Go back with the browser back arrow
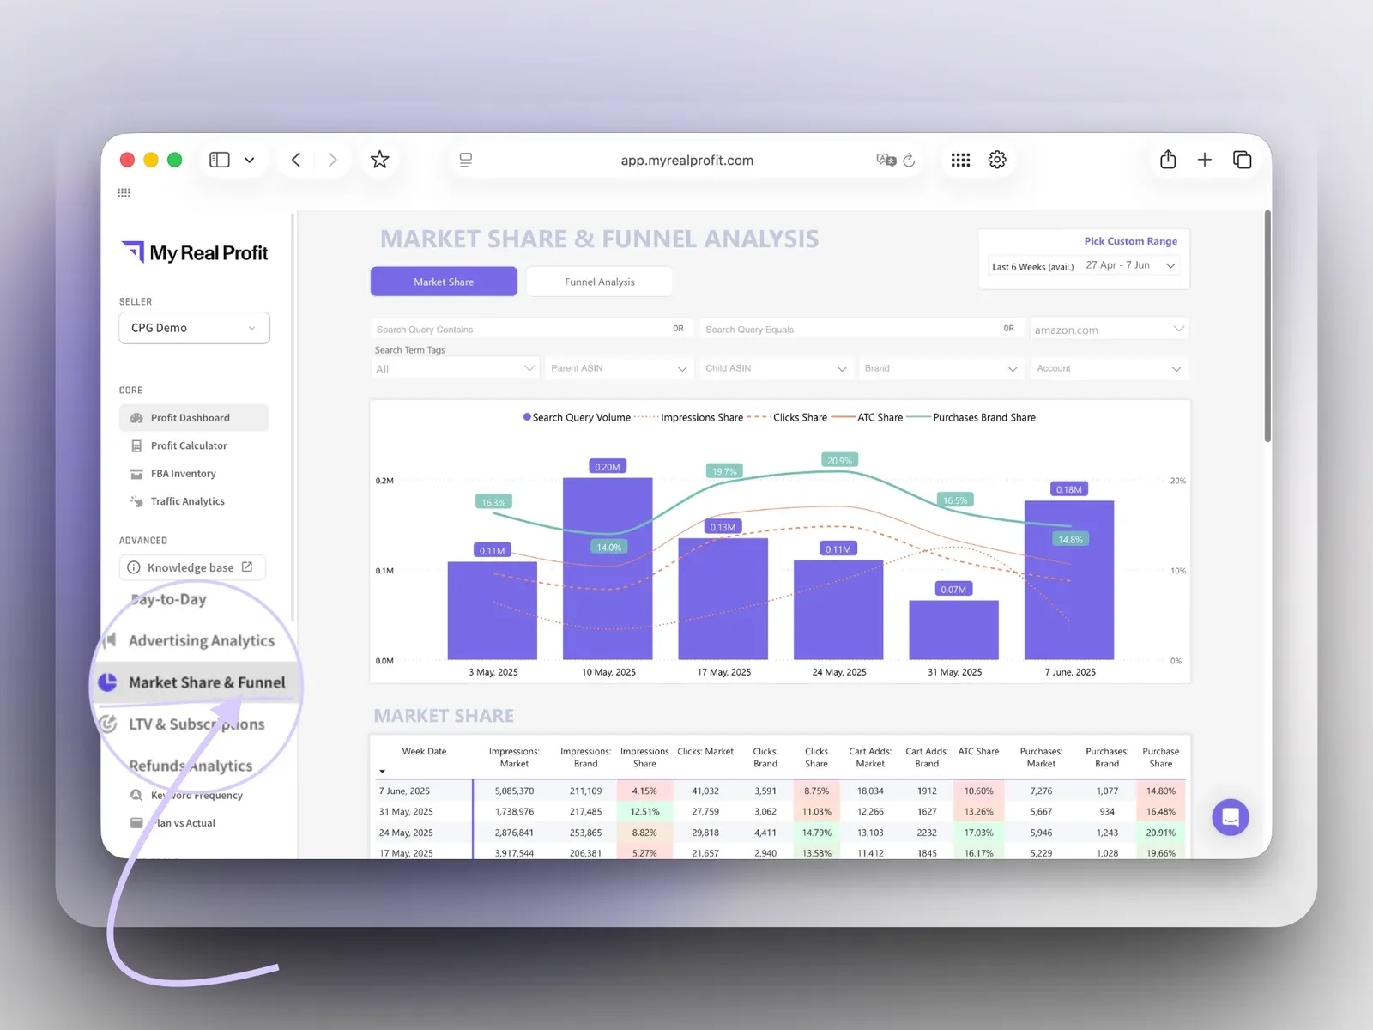This screenshot has height=1030, width=1373. [296, 160]
